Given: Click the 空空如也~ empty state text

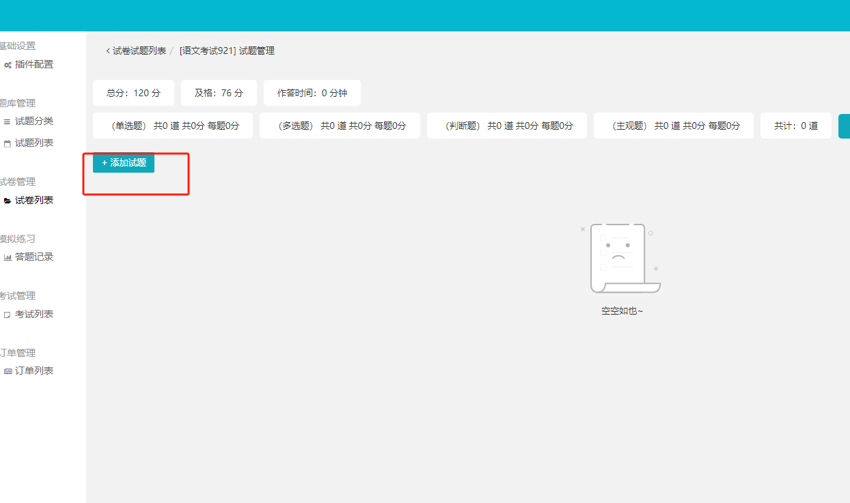Looking at the screenshot, I should pos(622,311).
